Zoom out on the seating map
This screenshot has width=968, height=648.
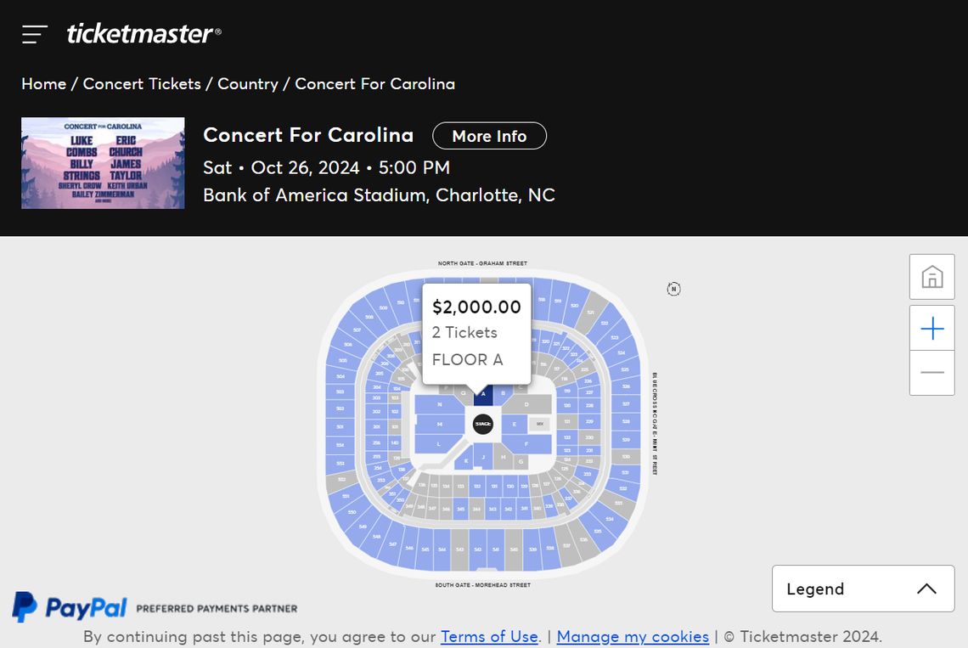point(931,373)
